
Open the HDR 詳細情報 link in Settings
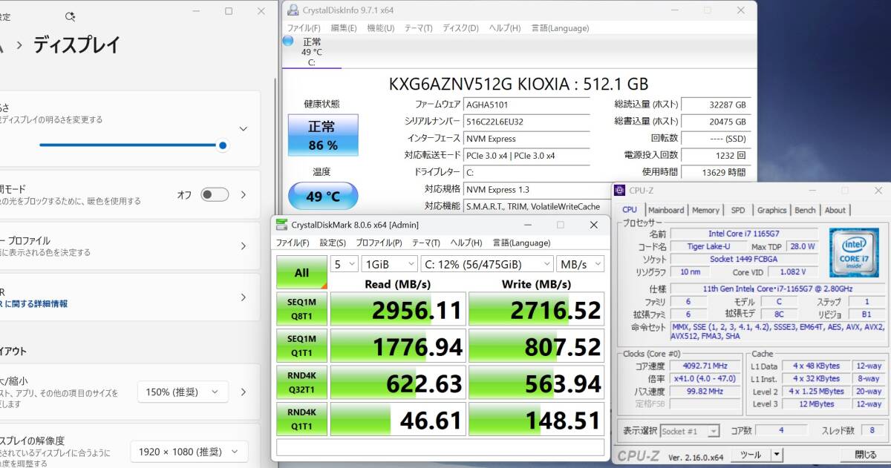(x=33, y=303)
